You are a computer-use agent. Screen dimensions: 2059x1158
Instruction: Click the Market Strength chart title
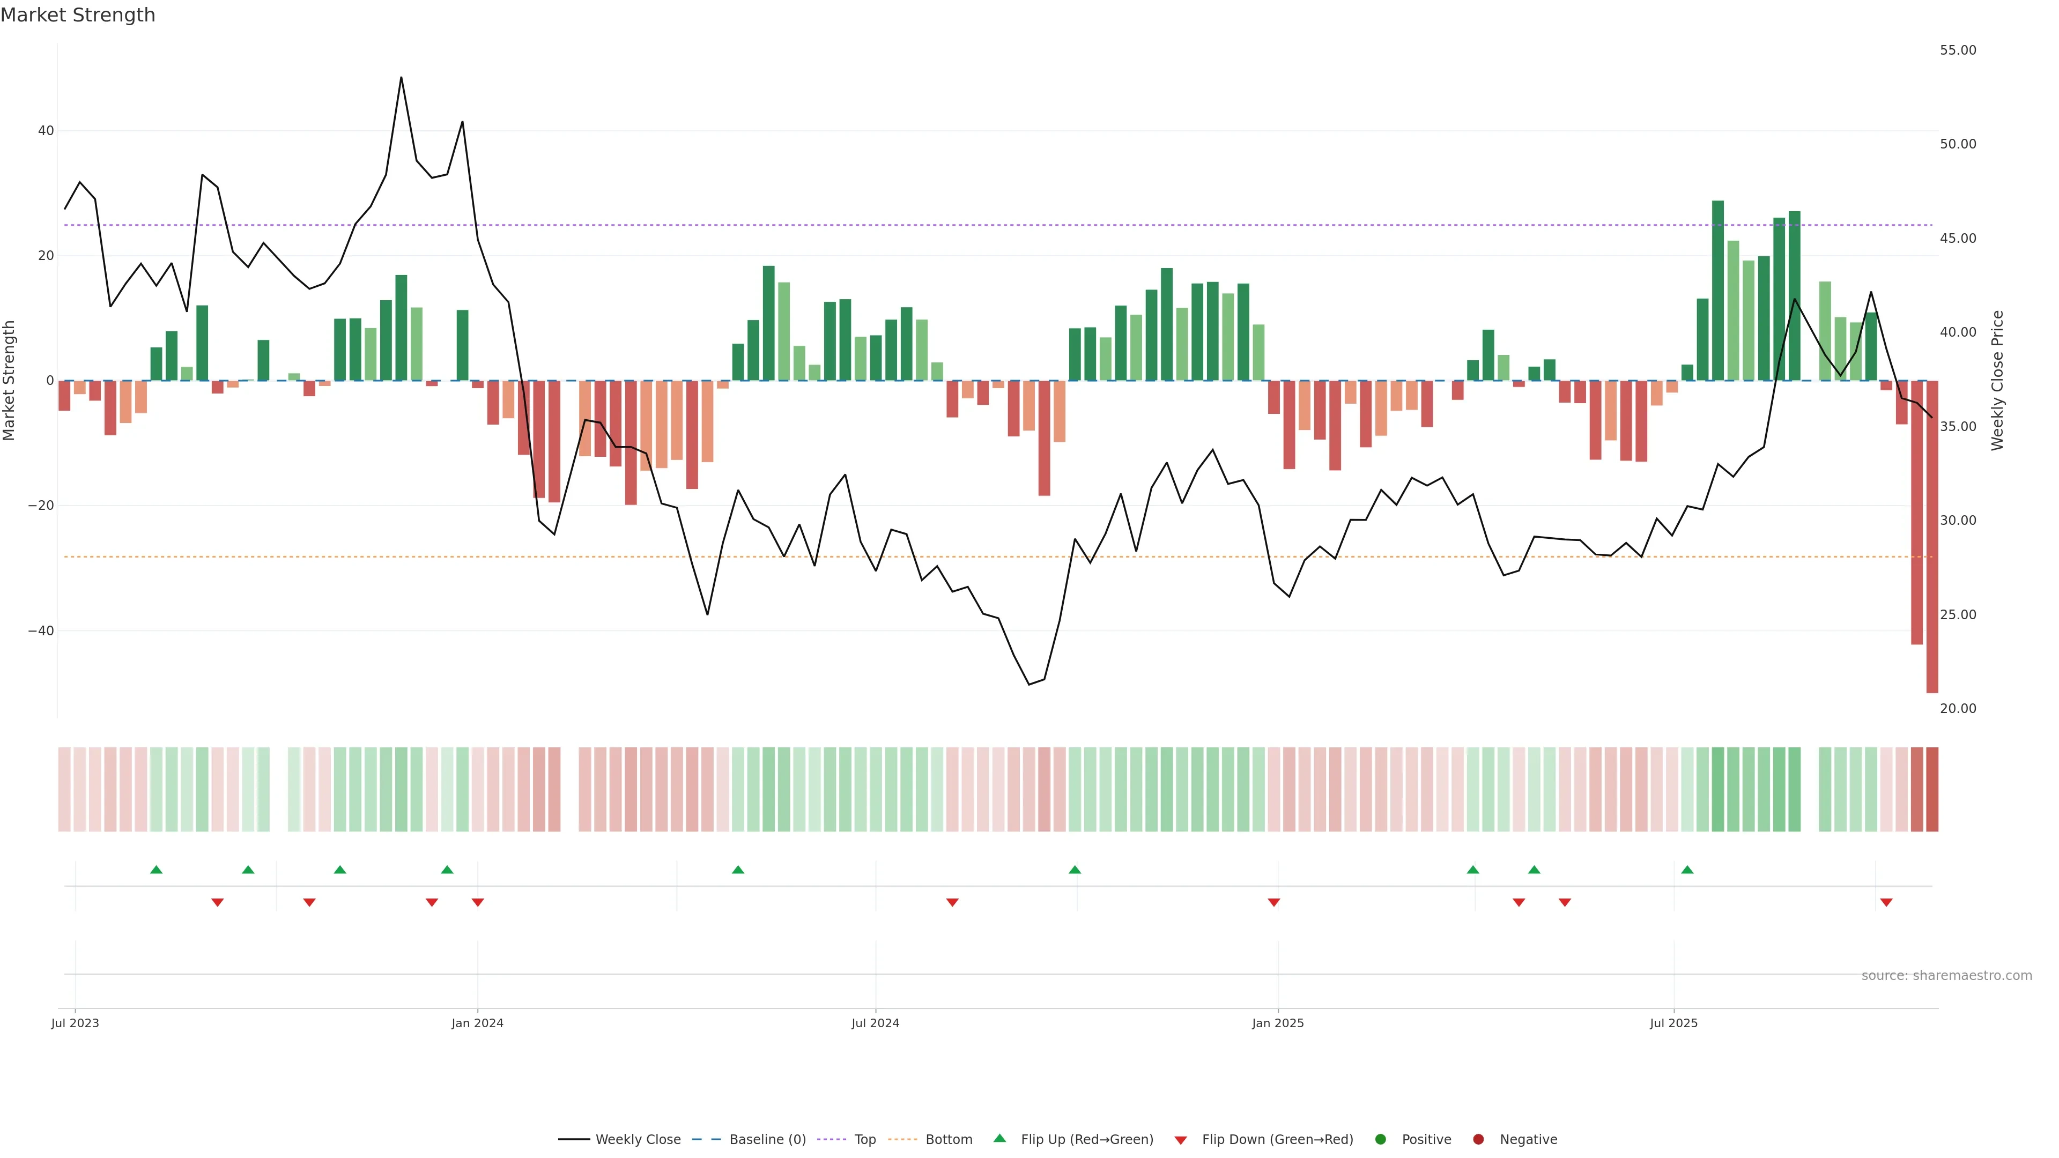[x=78, y=15]
